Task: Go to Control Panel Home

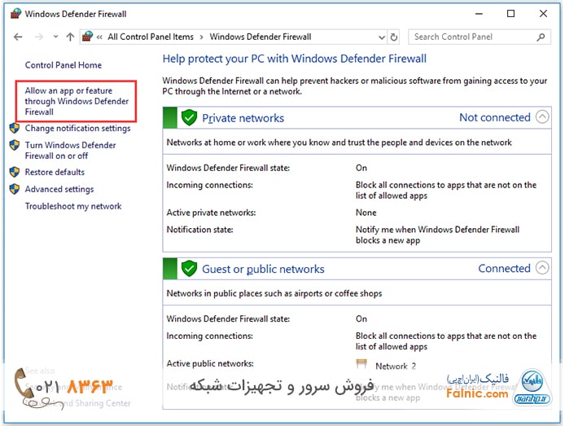Action: coord(64,65)
